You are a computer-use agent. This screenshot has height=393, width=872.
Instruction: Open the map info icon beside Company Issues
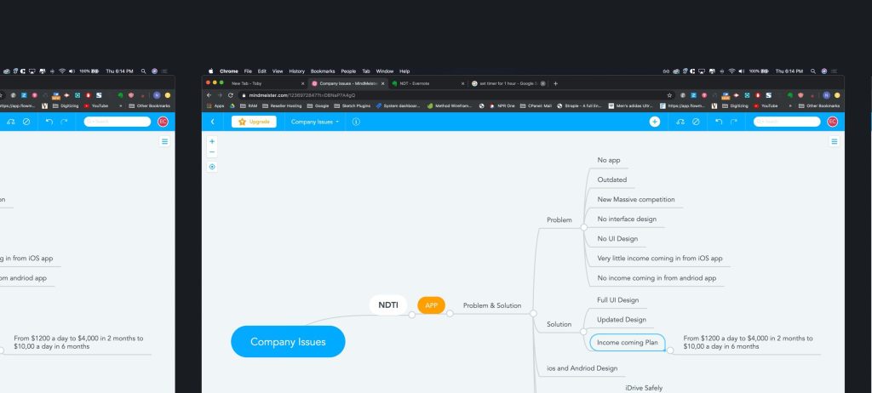point(356,122)
